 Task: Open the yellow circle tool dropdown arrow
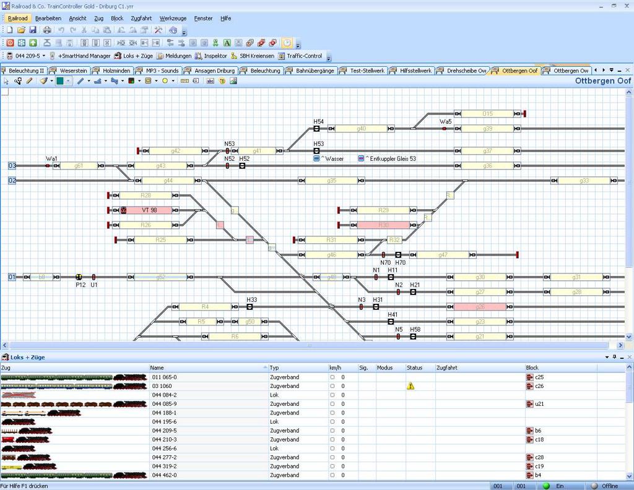coord(173,81)
